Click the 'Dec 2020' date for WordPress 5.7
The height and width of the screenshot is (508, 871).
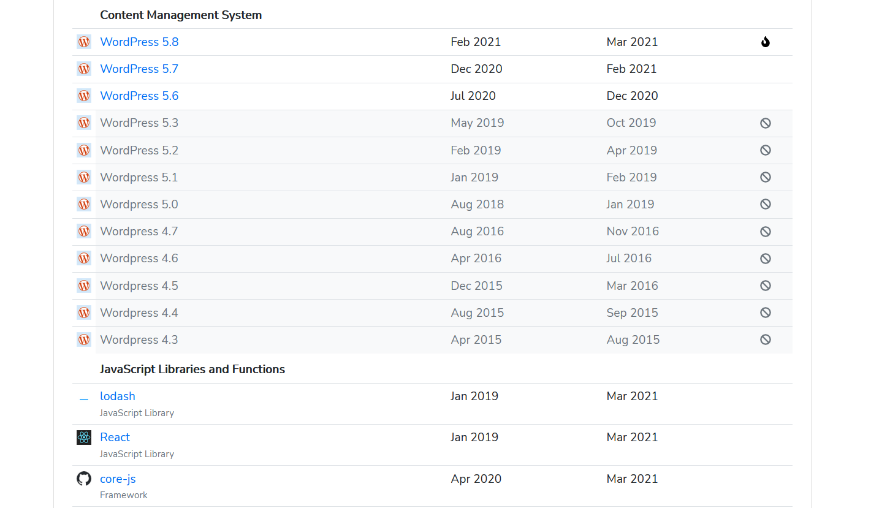(476, 69)
